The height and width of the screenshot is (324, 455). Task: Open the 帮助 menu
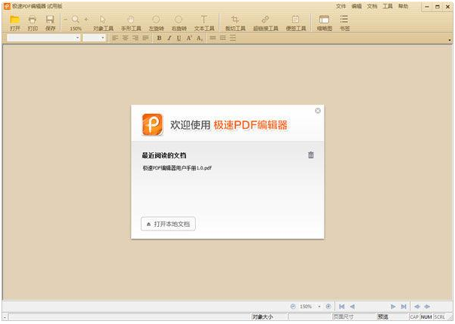click(x=403, y=6)
